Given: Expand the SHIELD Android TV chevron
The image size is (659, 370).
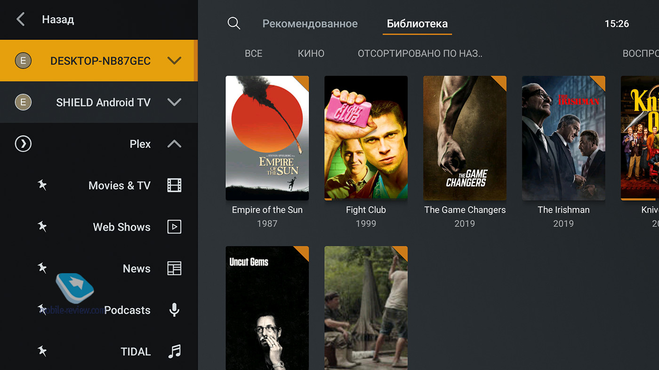Looking at the screenshot, I should tap(174, 102).
